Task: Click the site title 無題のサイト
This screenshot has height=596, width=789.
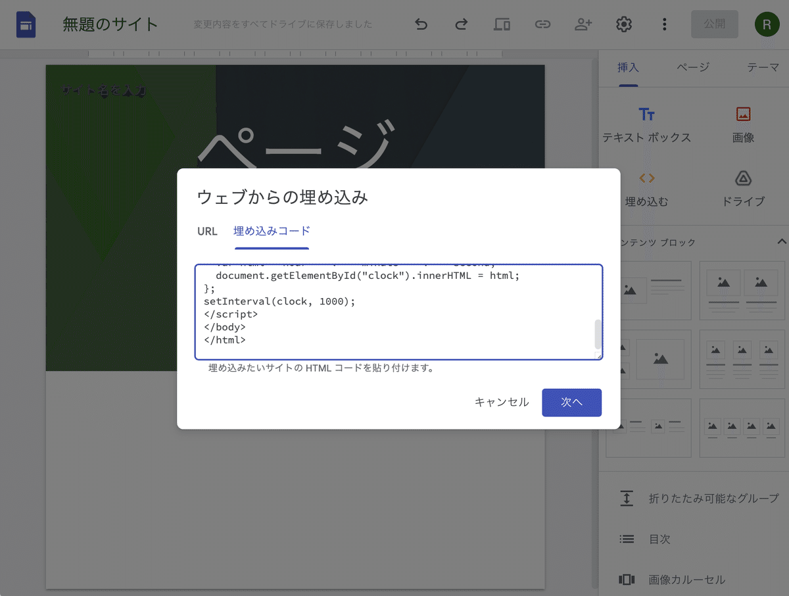Action: pos(110,25)
